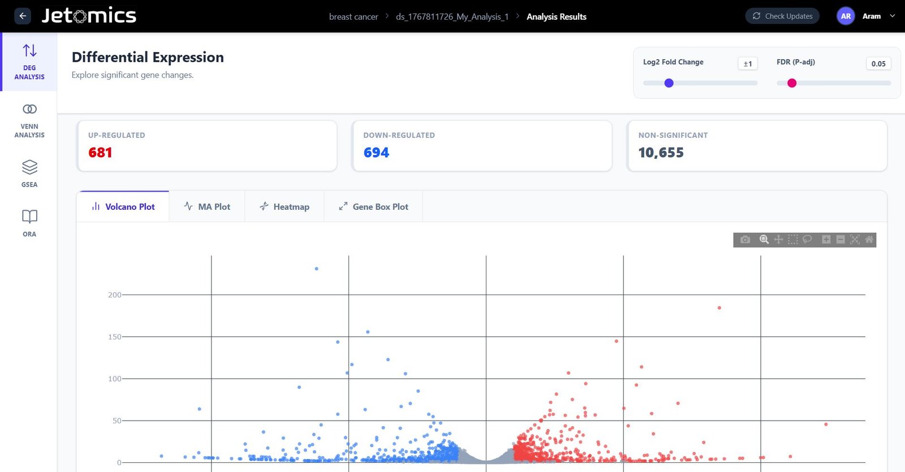Viewport: 905px width, 472px height.
Task: Download the volcano plot as image (camera icon)
Action: pyautogui.click(x=745, y=240)
